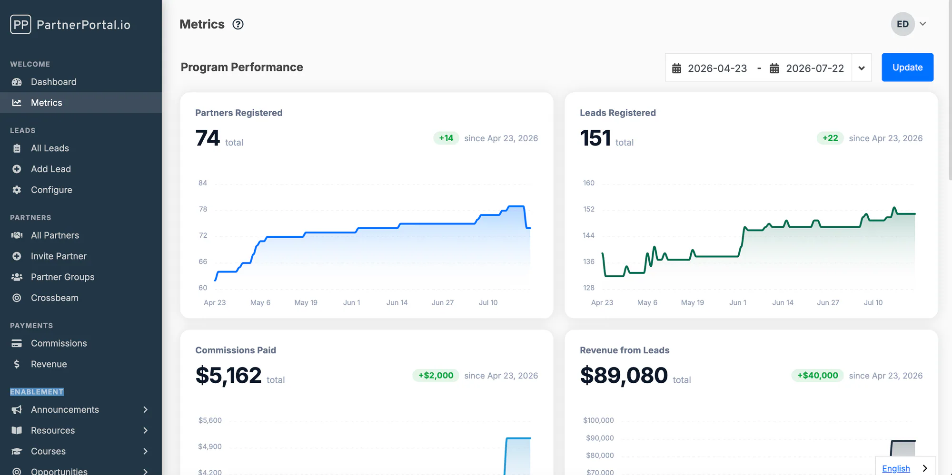Click the page vertical scrollbar
The image size is (952, 475).
click(950, 90)
